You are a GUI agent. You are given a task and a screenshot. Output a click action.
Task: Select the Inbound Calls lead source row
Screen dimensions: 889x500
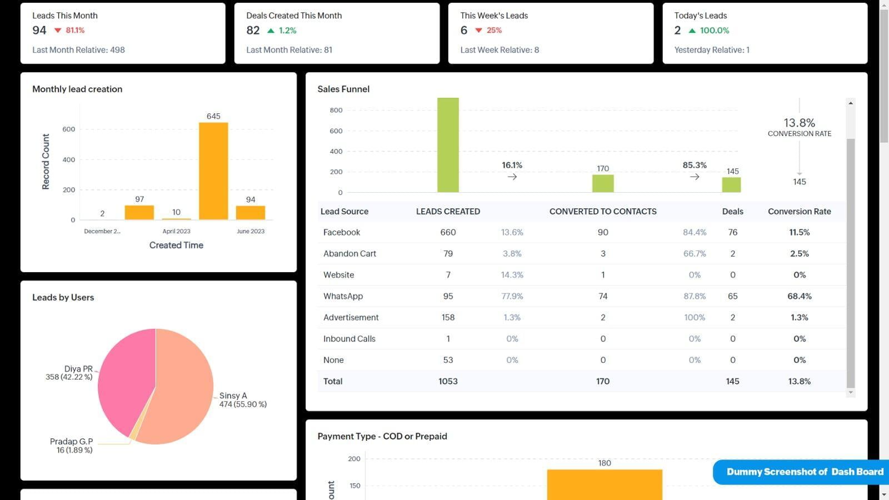click(582, 339)
